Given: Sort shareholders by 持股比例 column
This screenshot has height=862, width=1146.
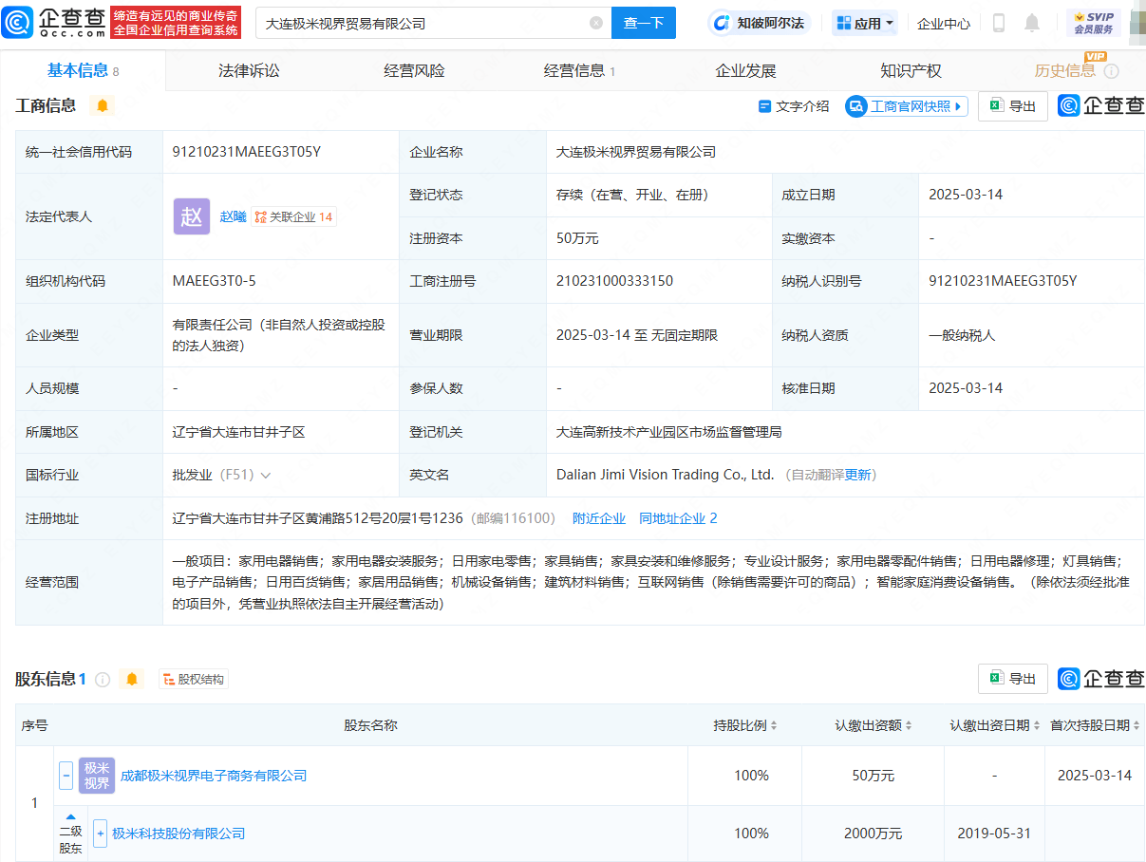Looking at the screenshot, I should coord(745,725).
